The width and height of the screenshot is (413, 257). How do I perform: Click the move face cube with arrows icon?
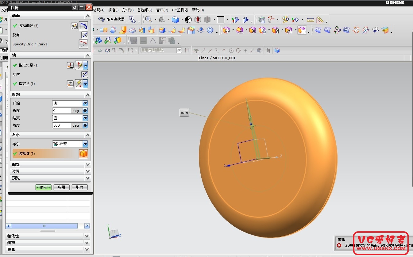(x=226, y=30)
